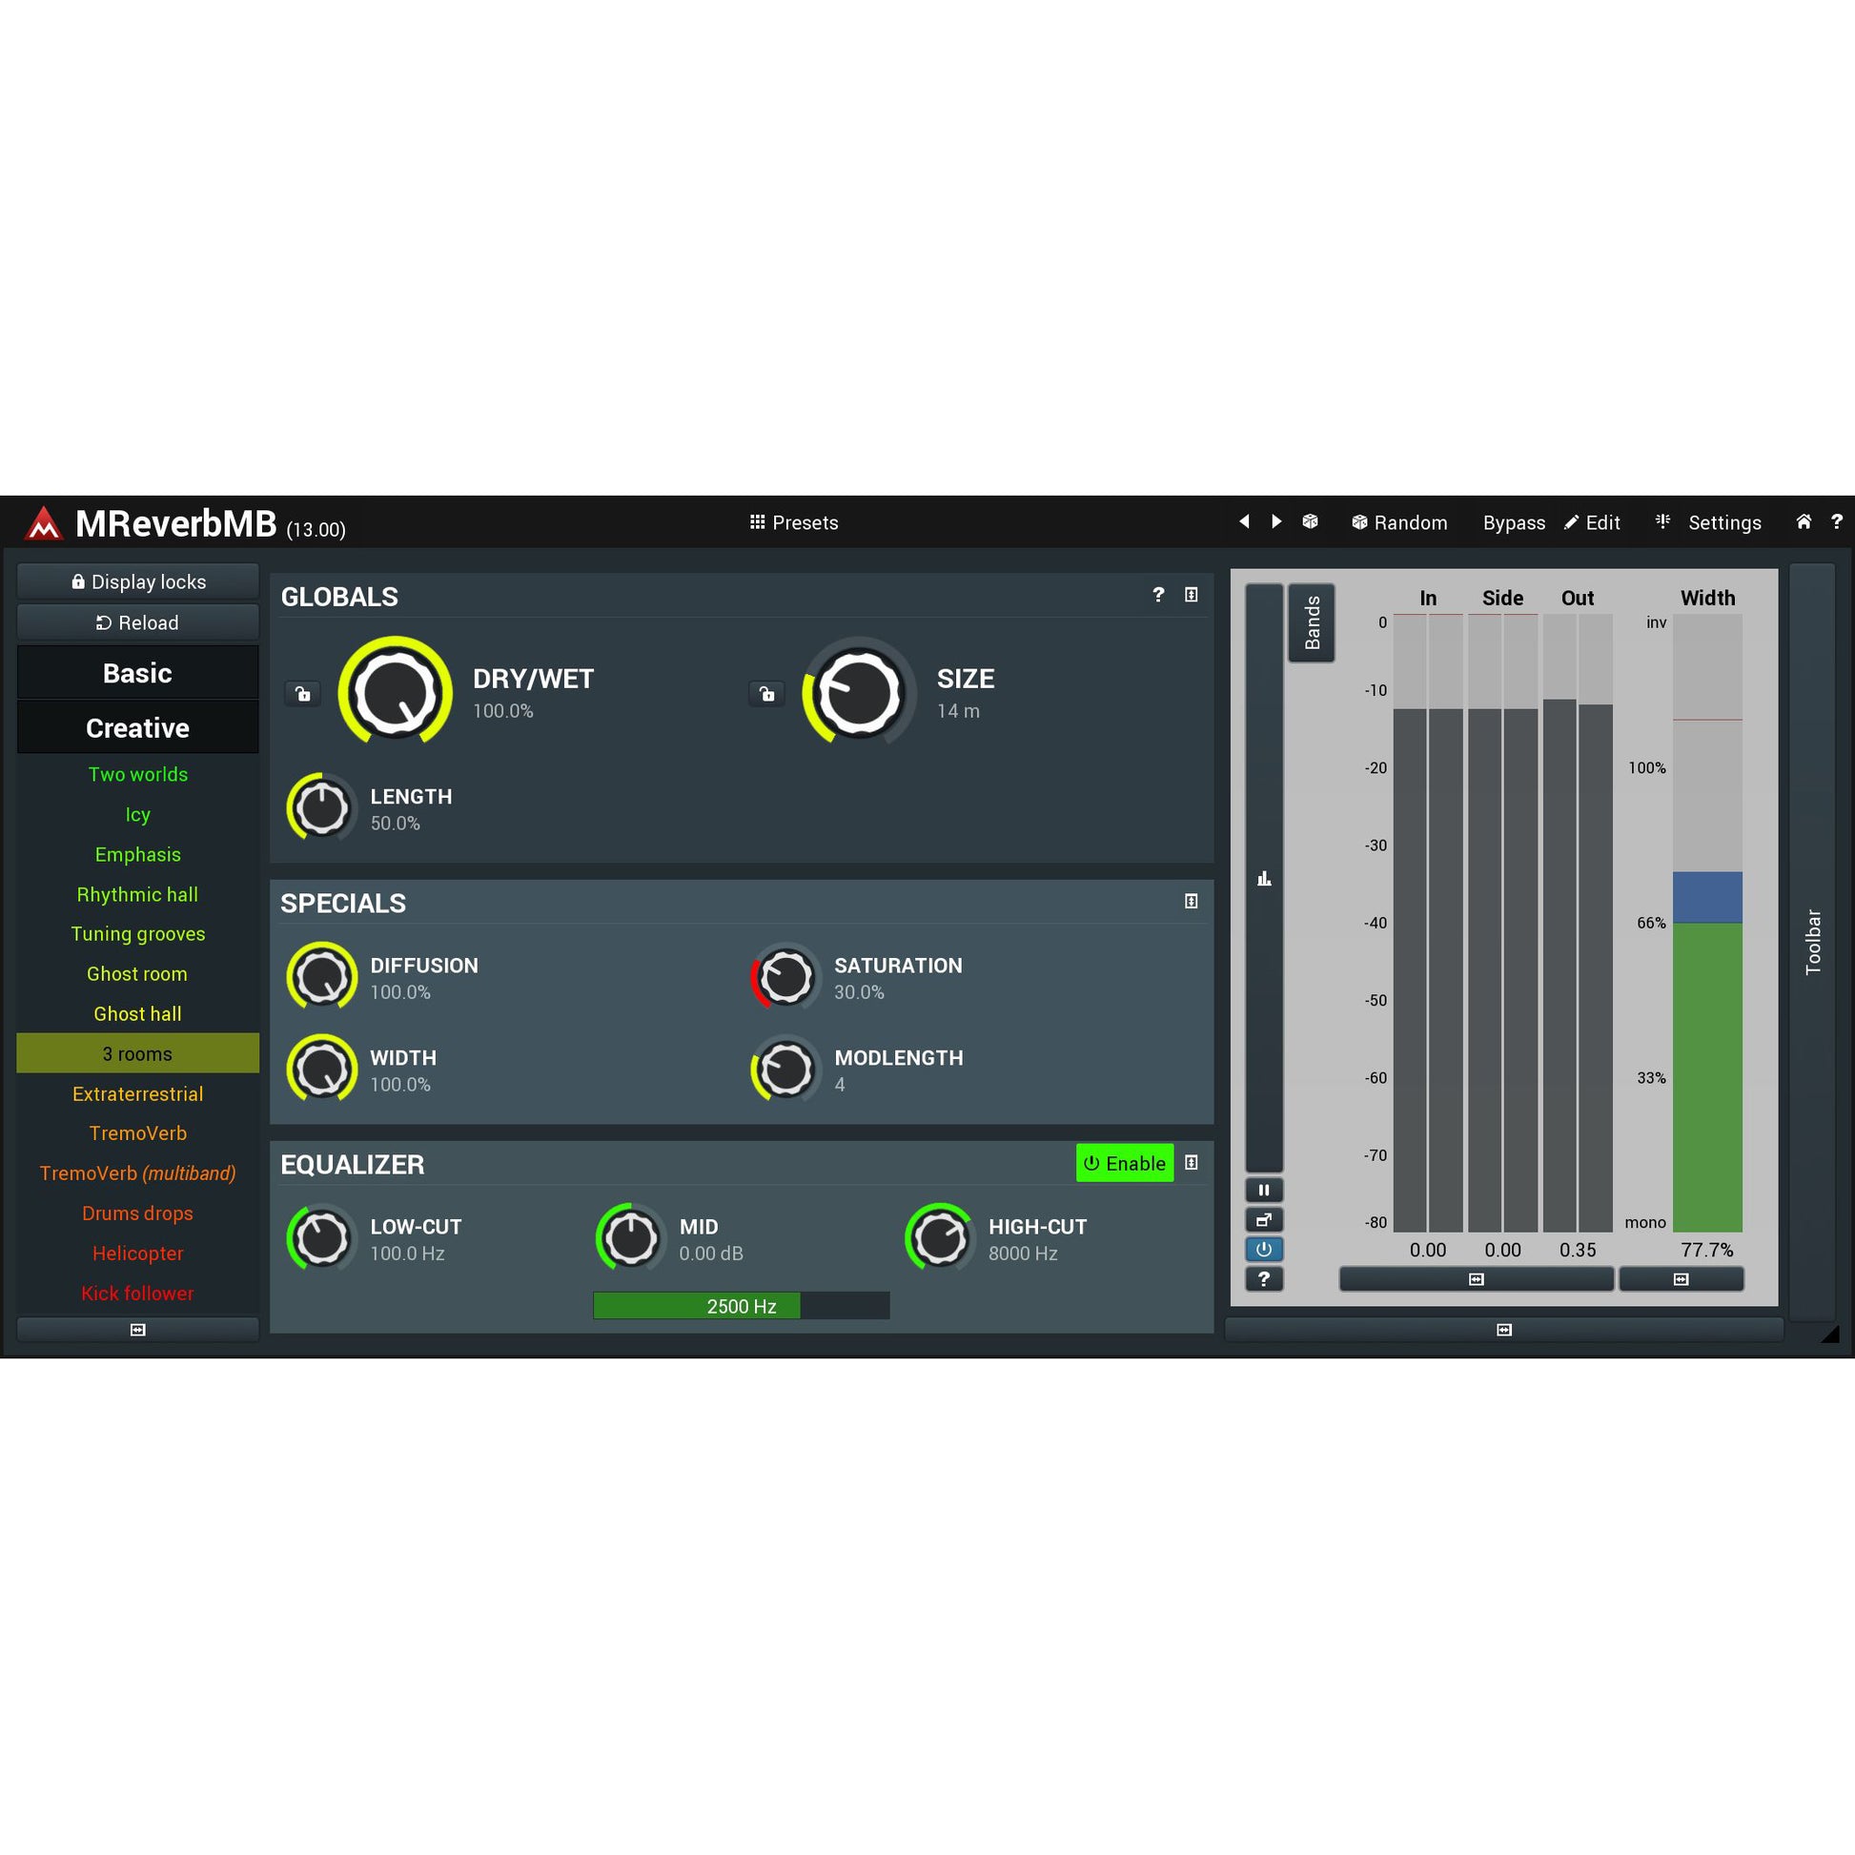The image size is (1855, 1855).
Task: Click the meter detach popup icon
Action: (x=1264, y=1220)
